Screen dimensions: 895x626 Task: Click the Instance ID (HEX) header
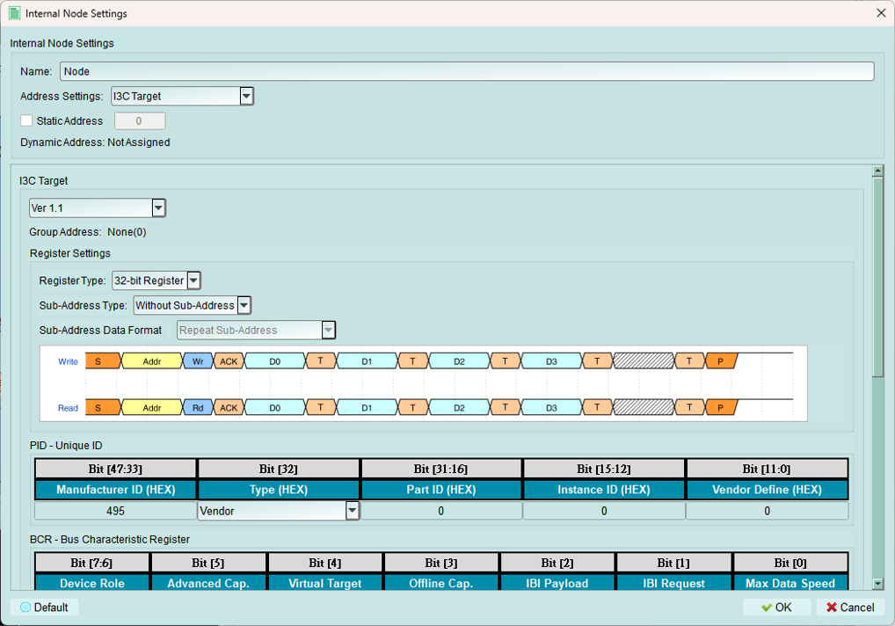click(604, 490)
